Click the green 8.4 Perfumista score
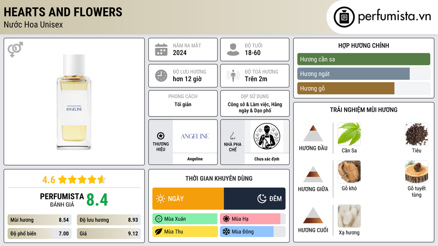Image resolution: width=438 pixels, height=246 pixels. click(97, 200)
